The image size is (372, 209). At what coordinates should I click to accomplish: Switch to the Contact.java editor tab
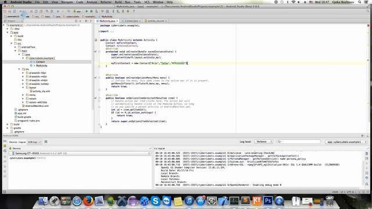tap(131, 21)
